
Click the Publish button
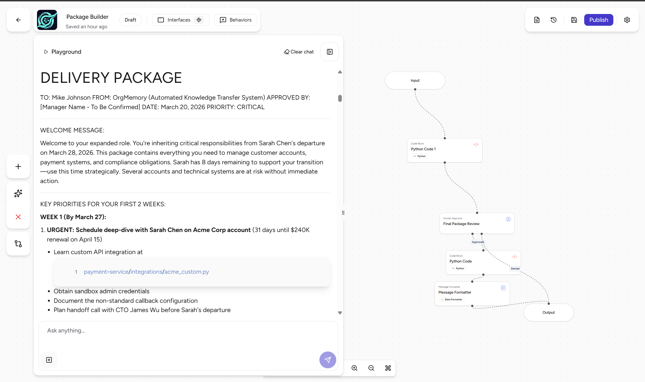click(598, 20)
